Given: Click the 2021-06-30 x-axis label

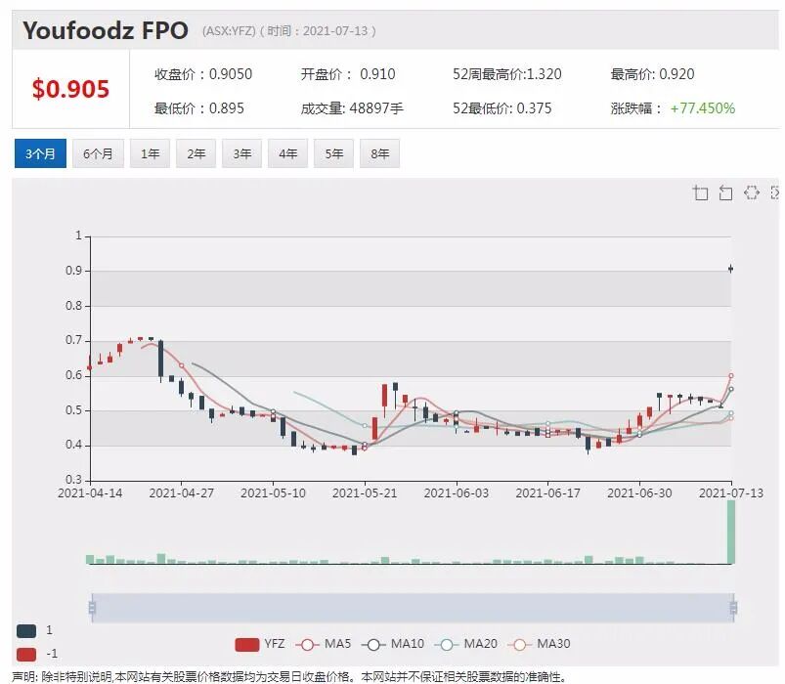Looking at the screenshot, I should click(639, 493).
